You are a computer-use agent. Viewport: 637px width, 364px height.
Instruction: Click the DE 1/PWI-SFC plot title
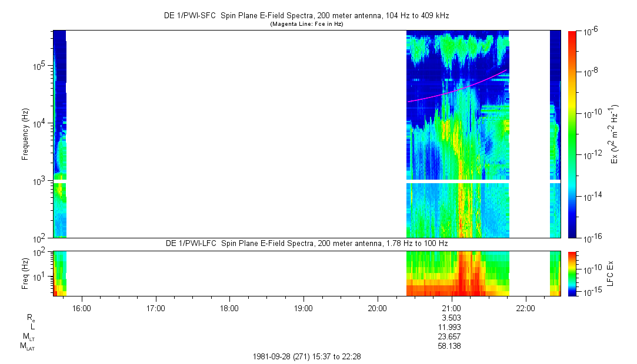[306, 16]
